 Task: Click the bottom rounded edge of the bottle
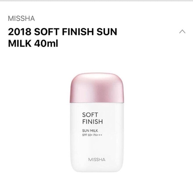coord(96,171)
